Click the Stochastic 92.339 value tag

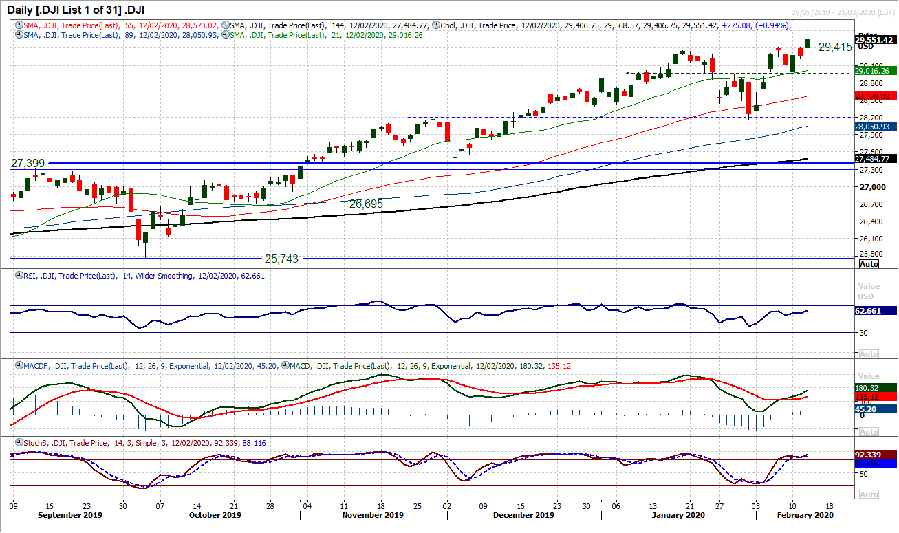(x=876, y=455)
